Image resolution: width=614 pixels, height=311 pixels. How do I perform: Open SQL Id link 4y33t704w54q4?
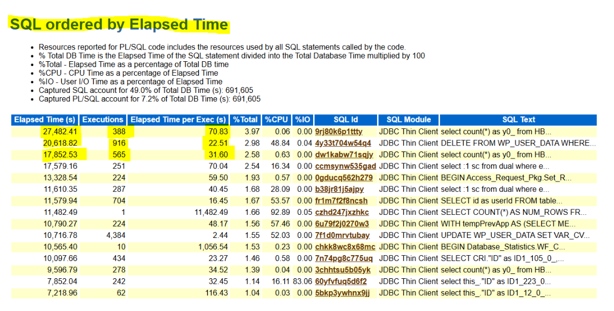click(343, 143)
